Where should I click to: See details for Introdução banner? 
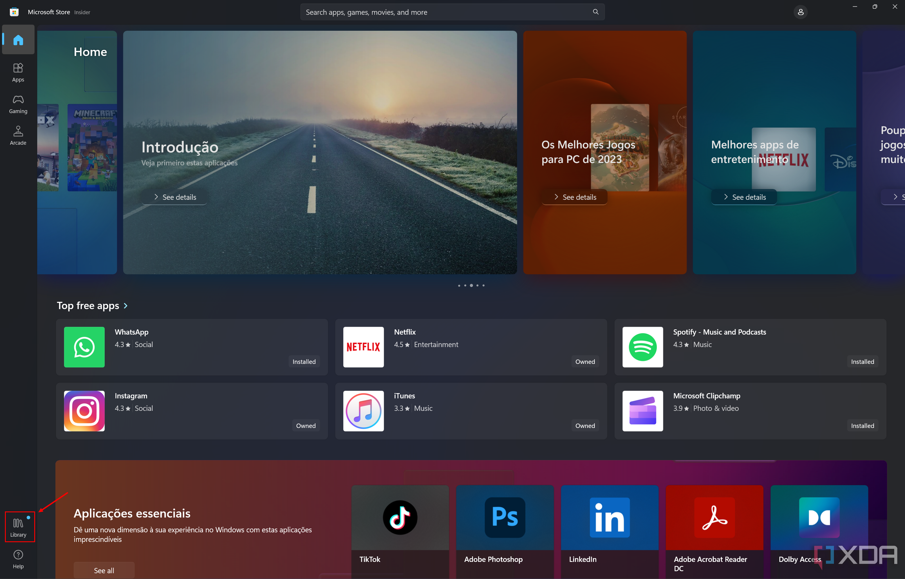pos(174,197)
